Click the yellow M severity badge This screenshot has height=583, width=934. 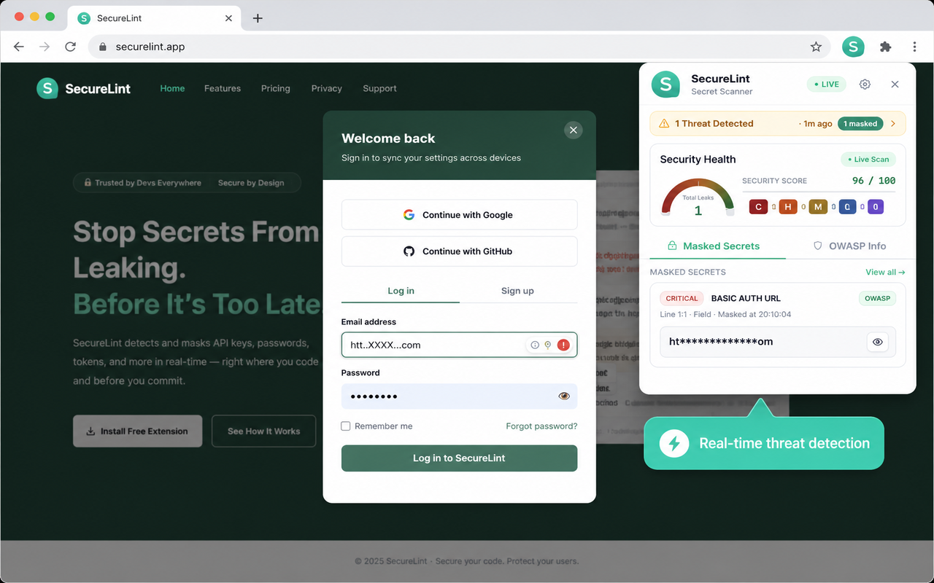coord(818,207)
